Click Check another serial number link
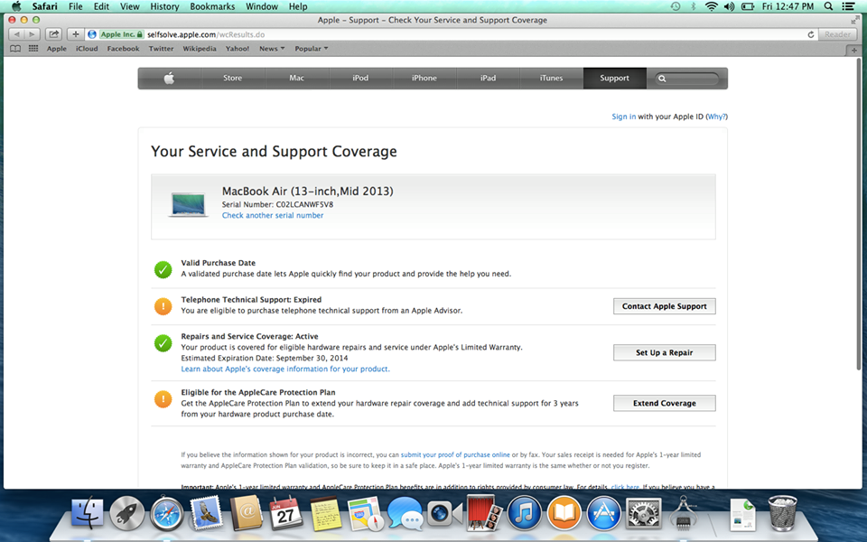The image size is (867, 542). [x=273, y=216]
